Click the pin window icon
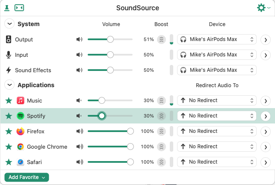This screenshot has width=275, height=185. pos(7,8)
